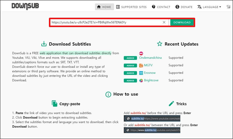Click the Erosnow logo icon
233x139 pixels.
click(141, 73)
